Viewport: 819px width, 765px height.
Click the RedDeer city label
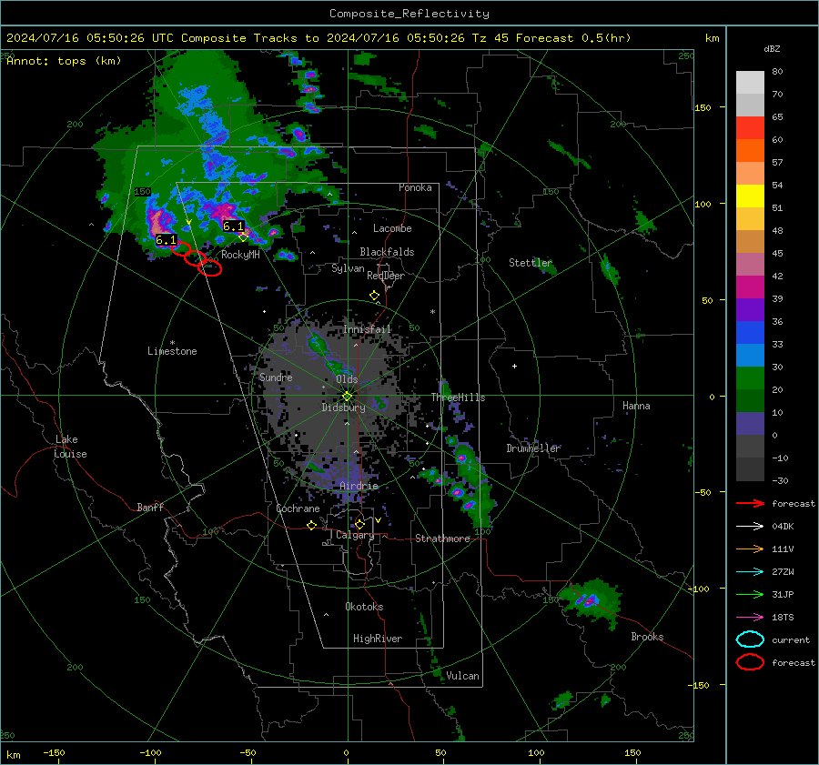point(386,276)
